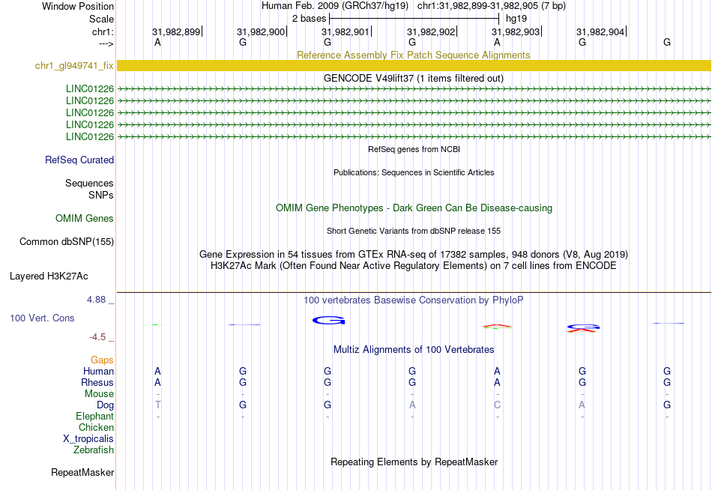Open the OMIM Gene Phenotypes track title
Image resolution: width=712 pixels, height=490 pixels.
(414, 208)
